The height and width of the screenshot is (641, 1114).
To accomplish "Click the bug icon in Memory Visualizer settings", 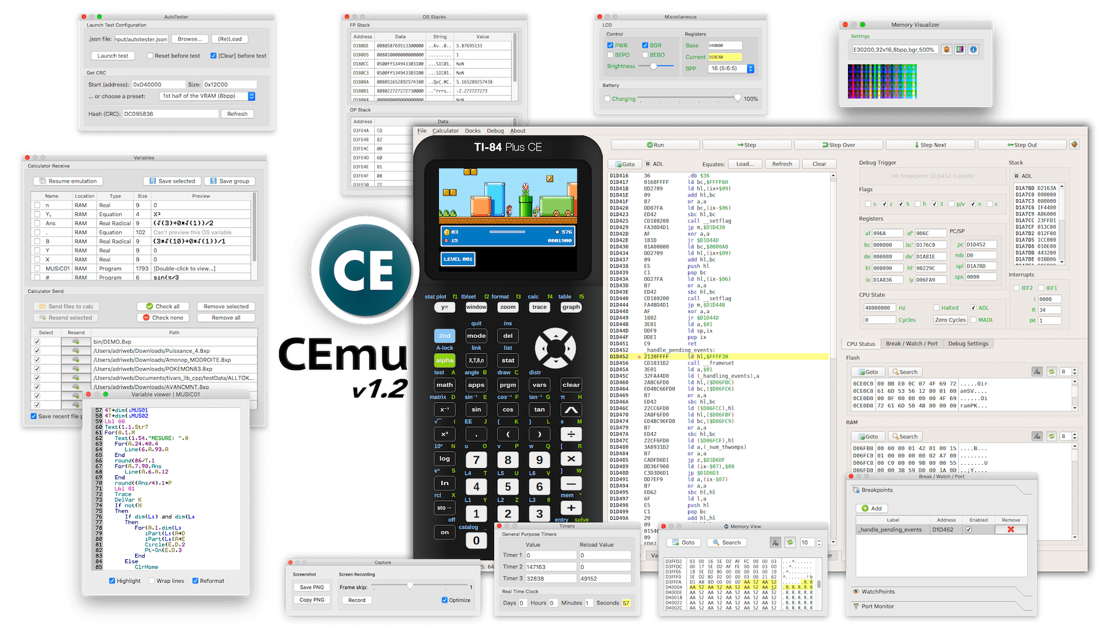I will (946, 49).
